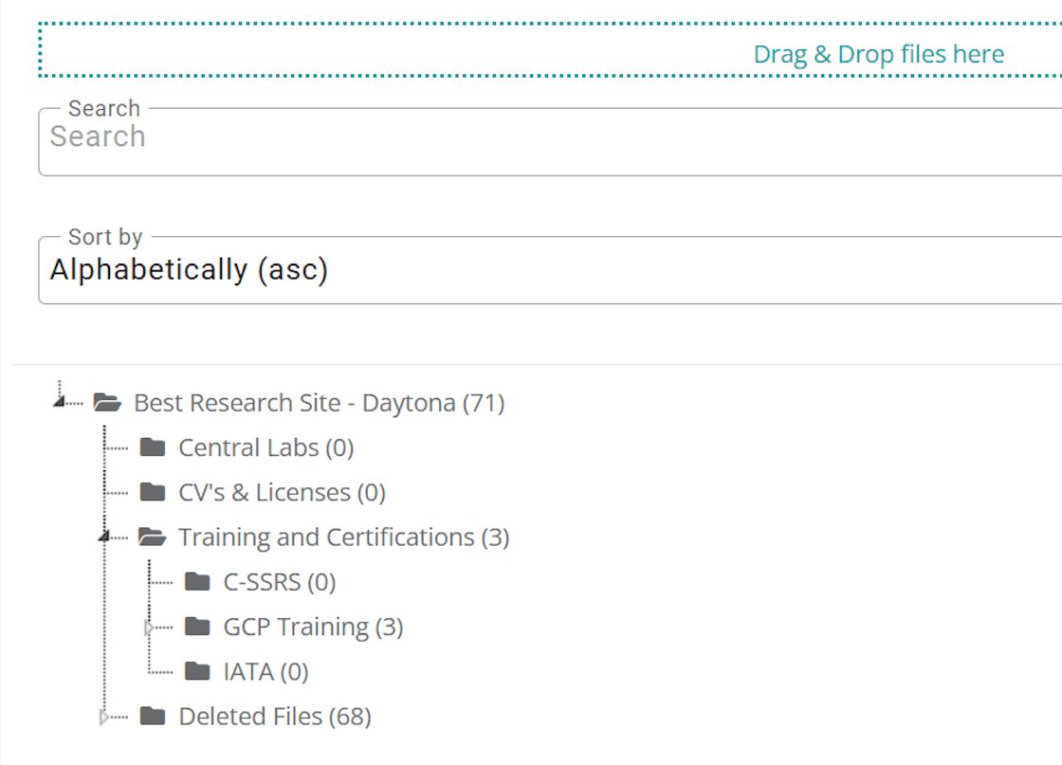The image size is (1062, 765).
Task: Collapse the Training and Certifications node arrow
Action: (x=103, y=537)
